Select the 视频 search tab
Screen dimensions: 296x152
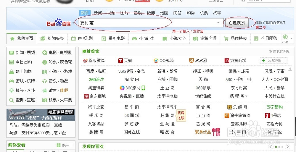coord(111,13)
